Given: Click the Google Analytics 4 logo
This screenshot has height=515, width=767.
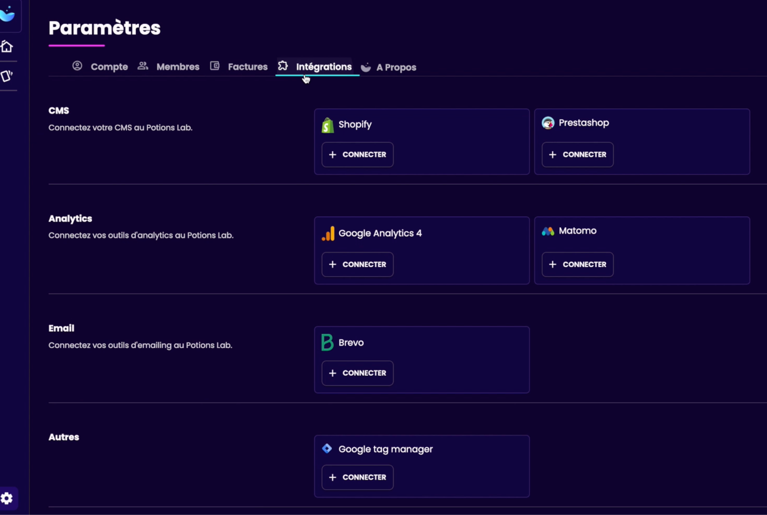Looking at the screenshot, I should pyautogui.click(x=328, y=234).
